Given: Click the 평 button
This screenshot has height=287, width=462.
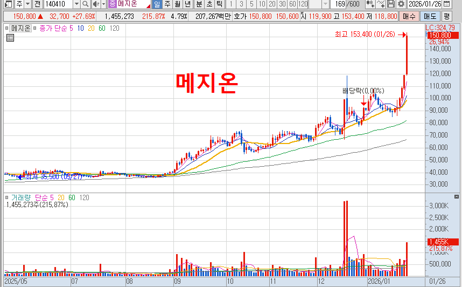Looking at the screenshot, I should (x=447, y=16).
